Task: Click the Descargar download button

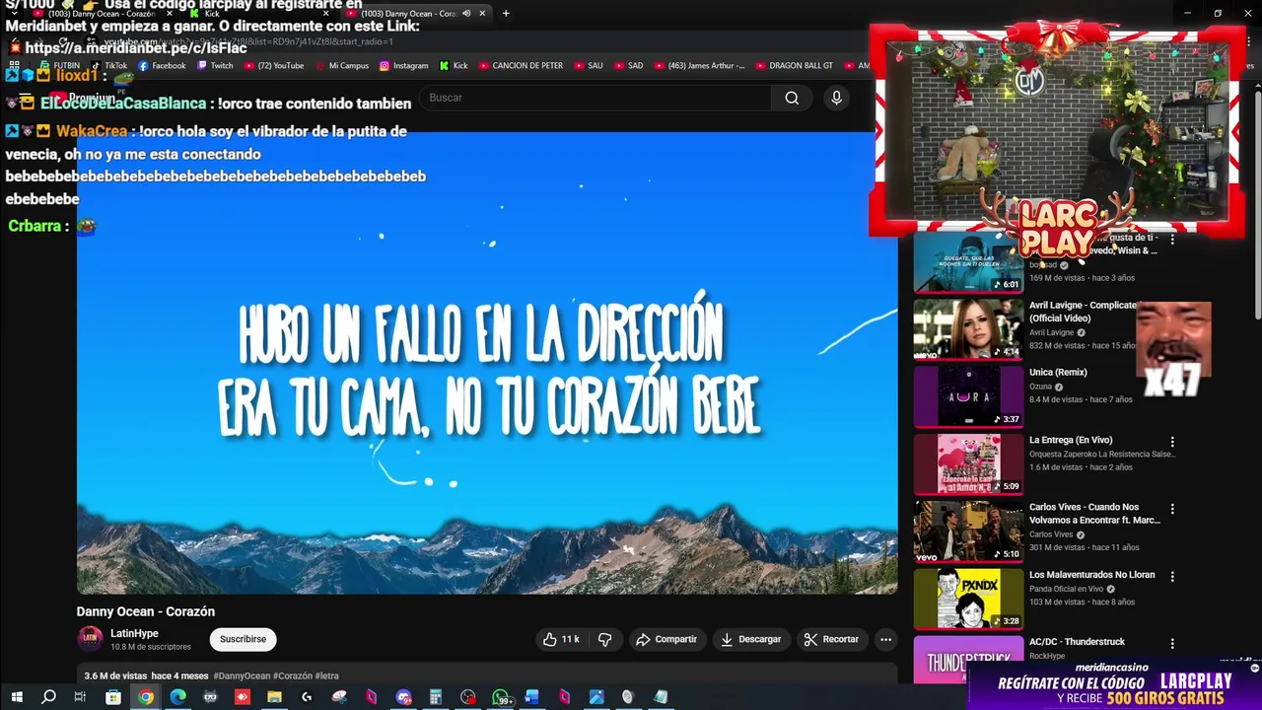Action: (750, 639)
